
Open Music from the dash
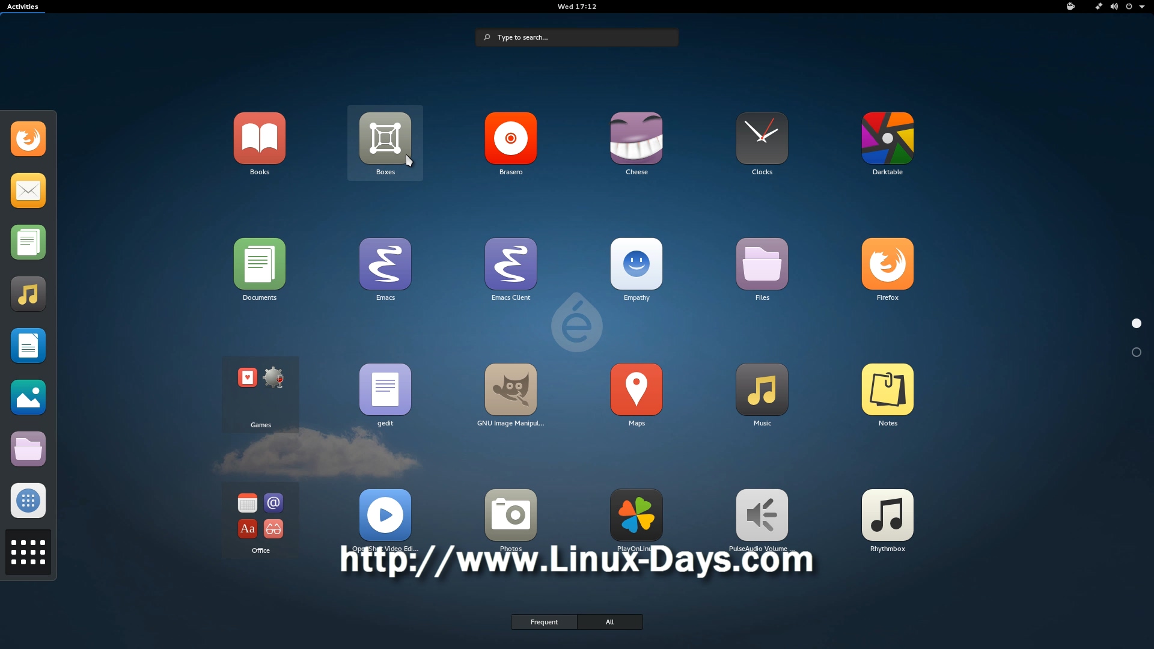(x=28, y=294)
